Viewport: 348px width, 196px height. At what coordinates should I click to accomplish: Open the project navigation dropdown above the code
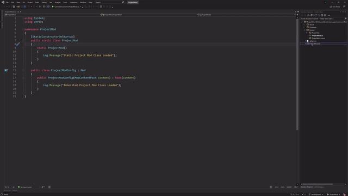coord(52,15)
